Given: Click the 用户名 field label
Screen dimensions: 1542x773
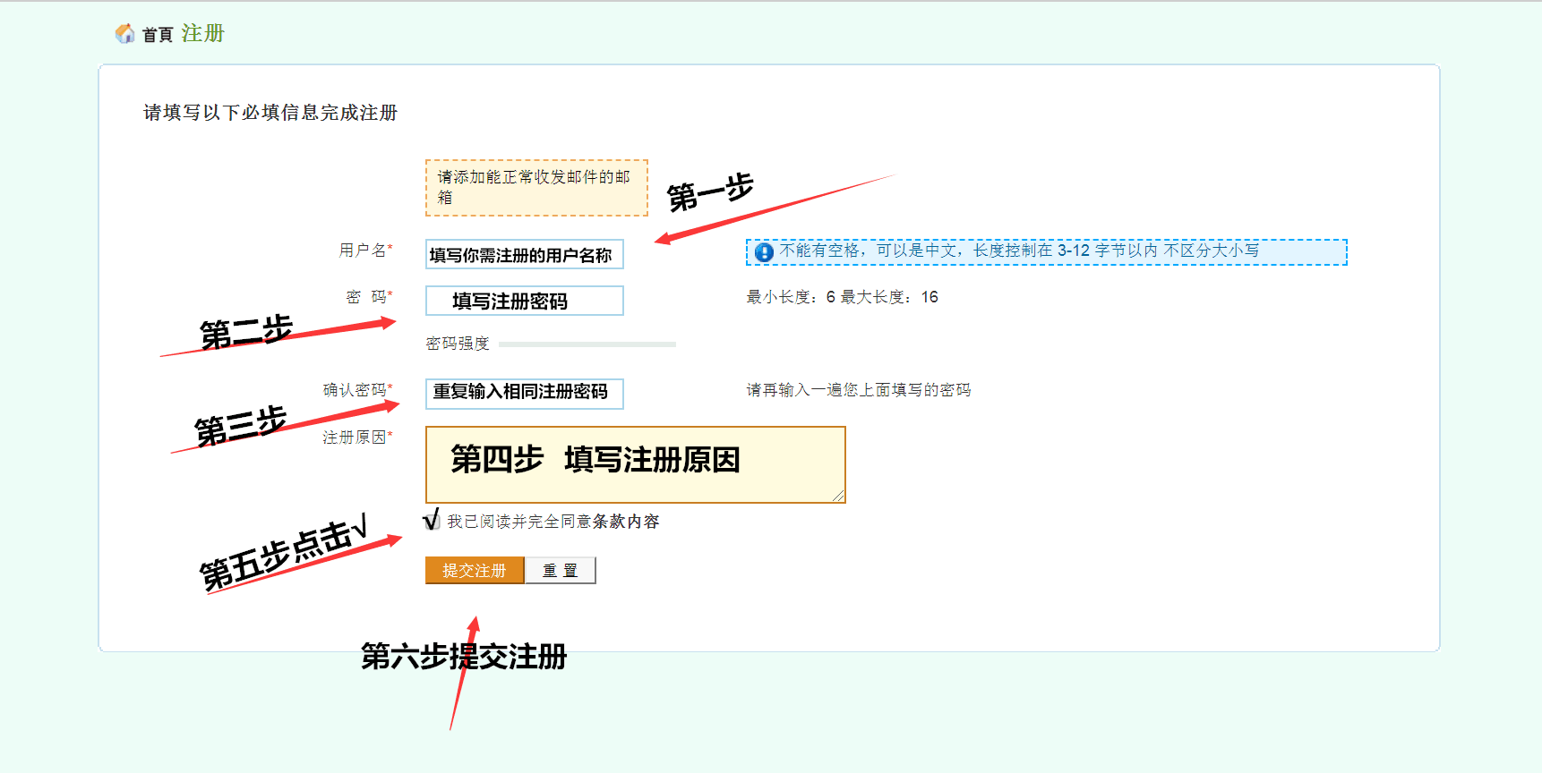Looking at the screenshot, I should [364, 251].
